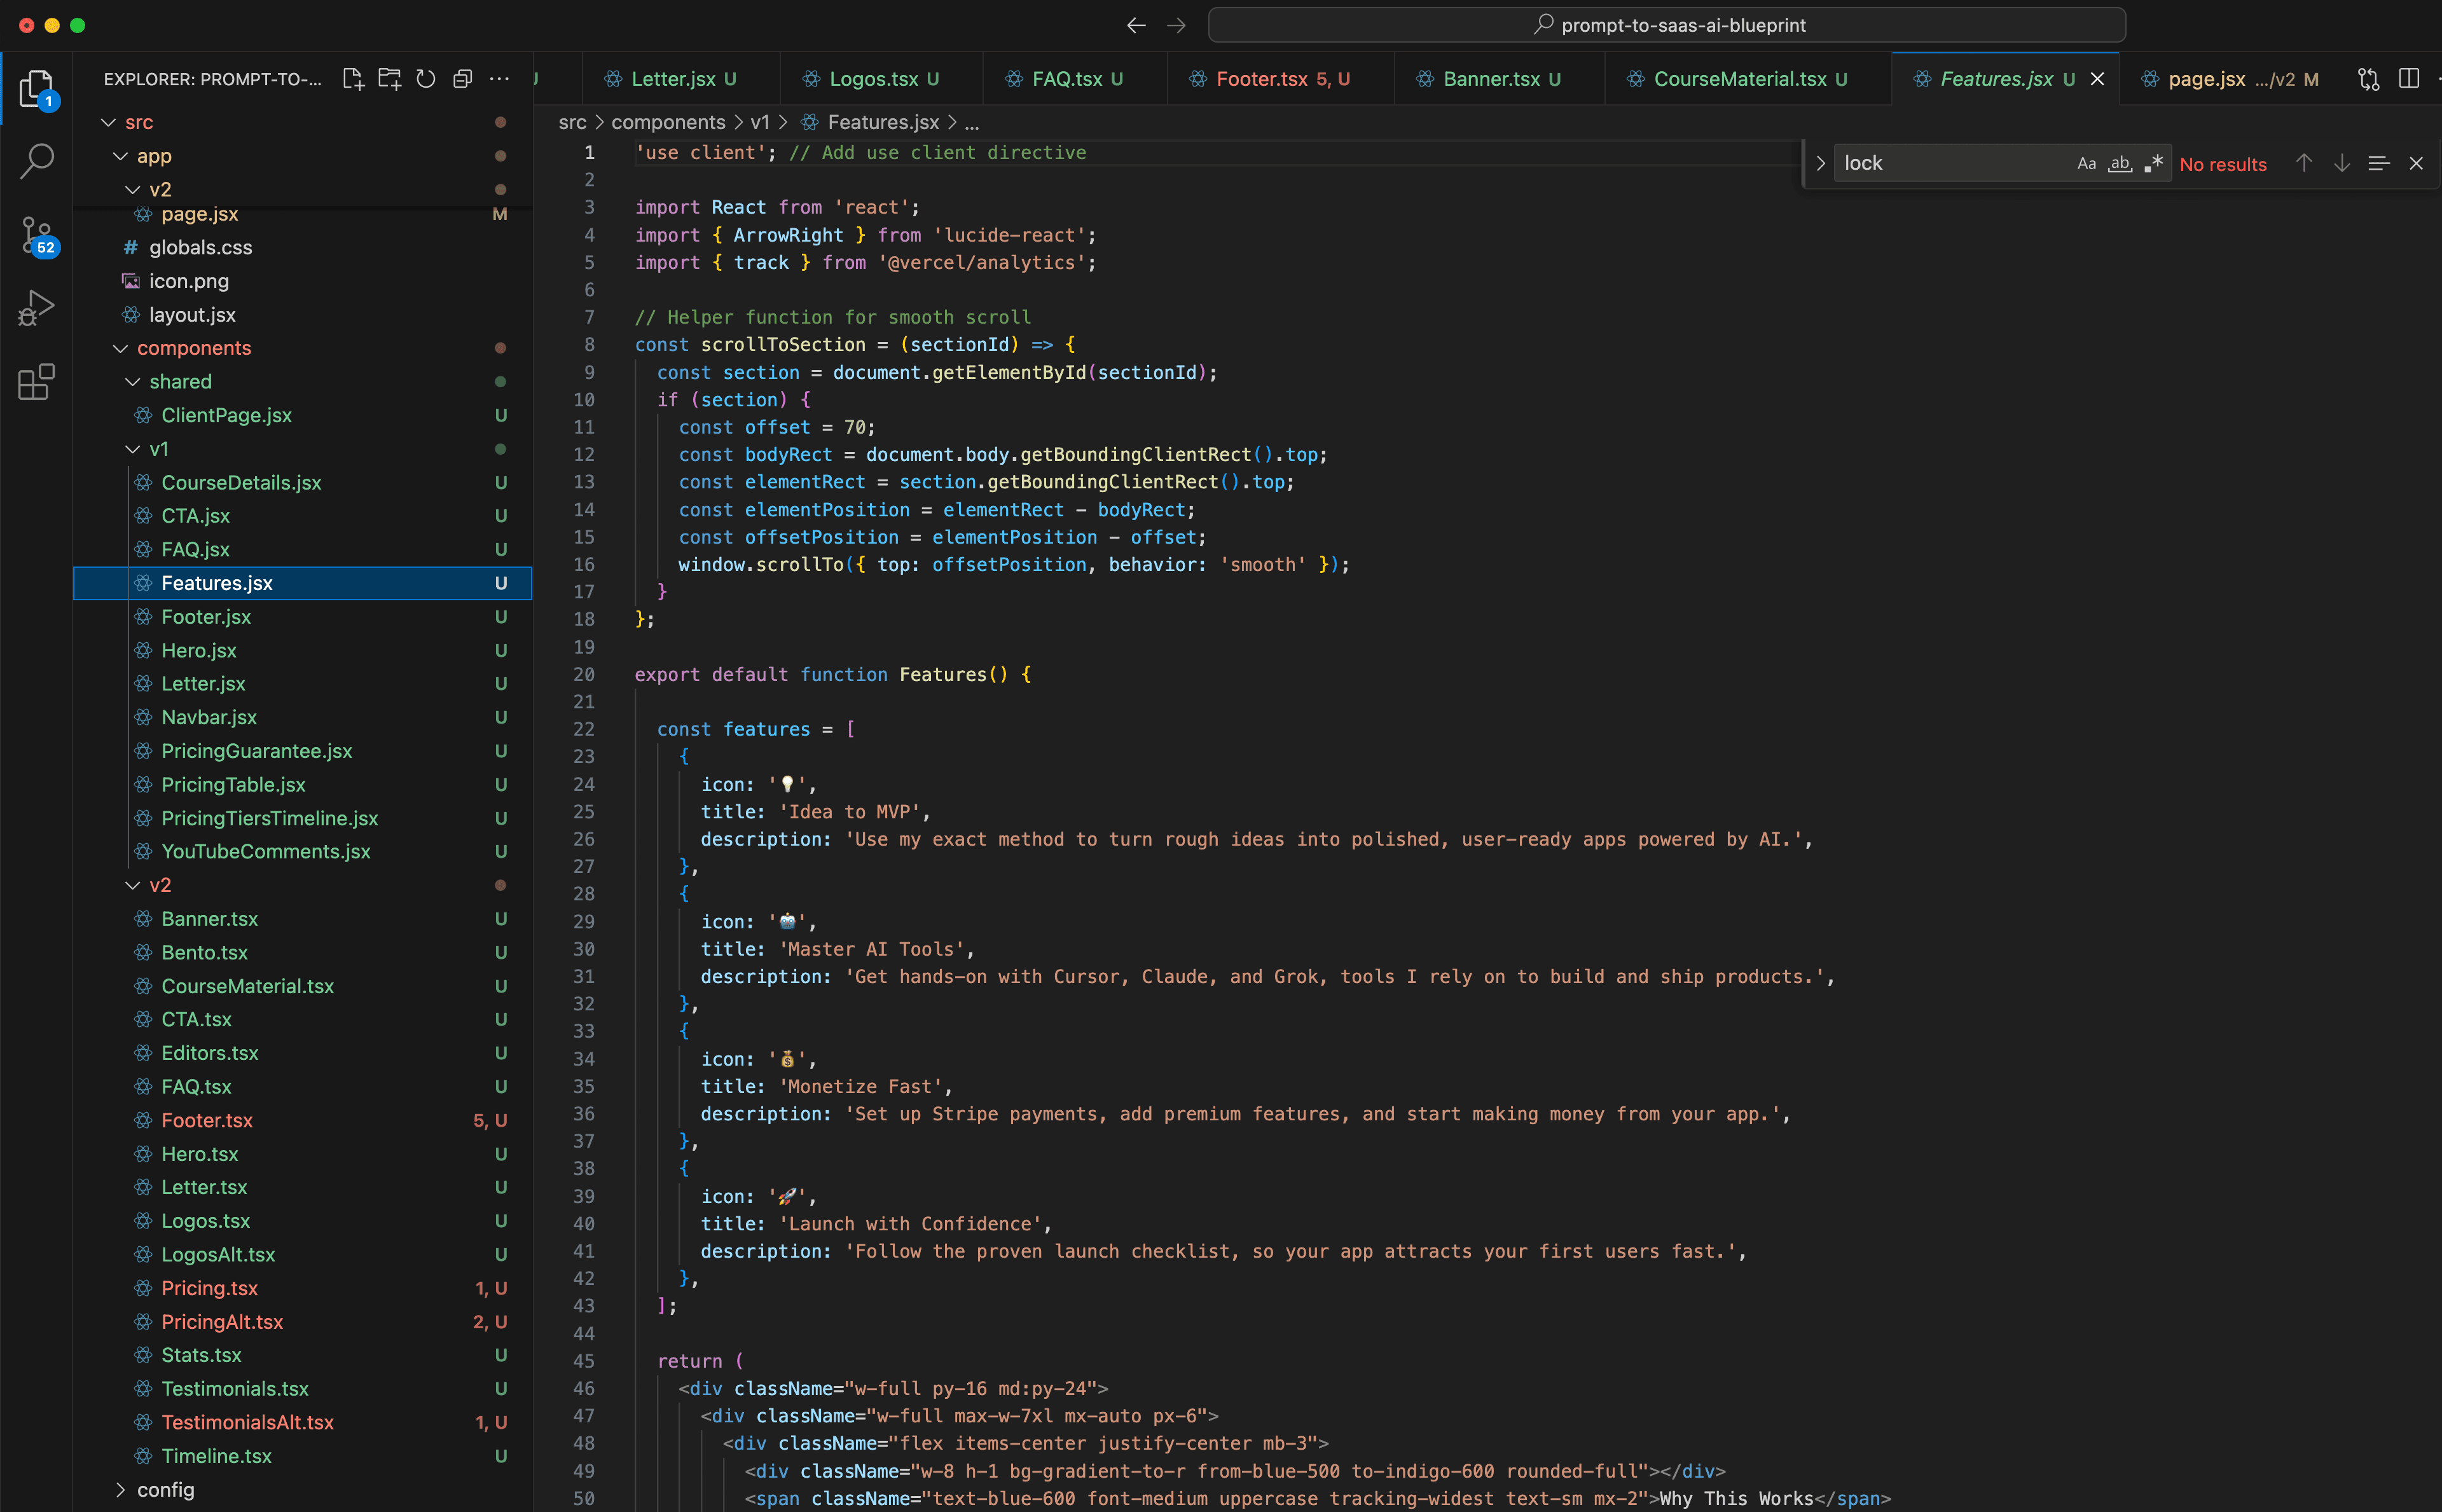Toggle Use Regular Expression in find widget
This screenshot has width=2442, height=1512.
tap(2154, 163)
